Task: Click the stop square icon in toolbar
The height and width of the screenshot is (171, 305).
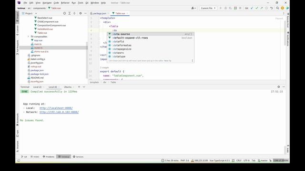Action: click(x=240, y=8)
